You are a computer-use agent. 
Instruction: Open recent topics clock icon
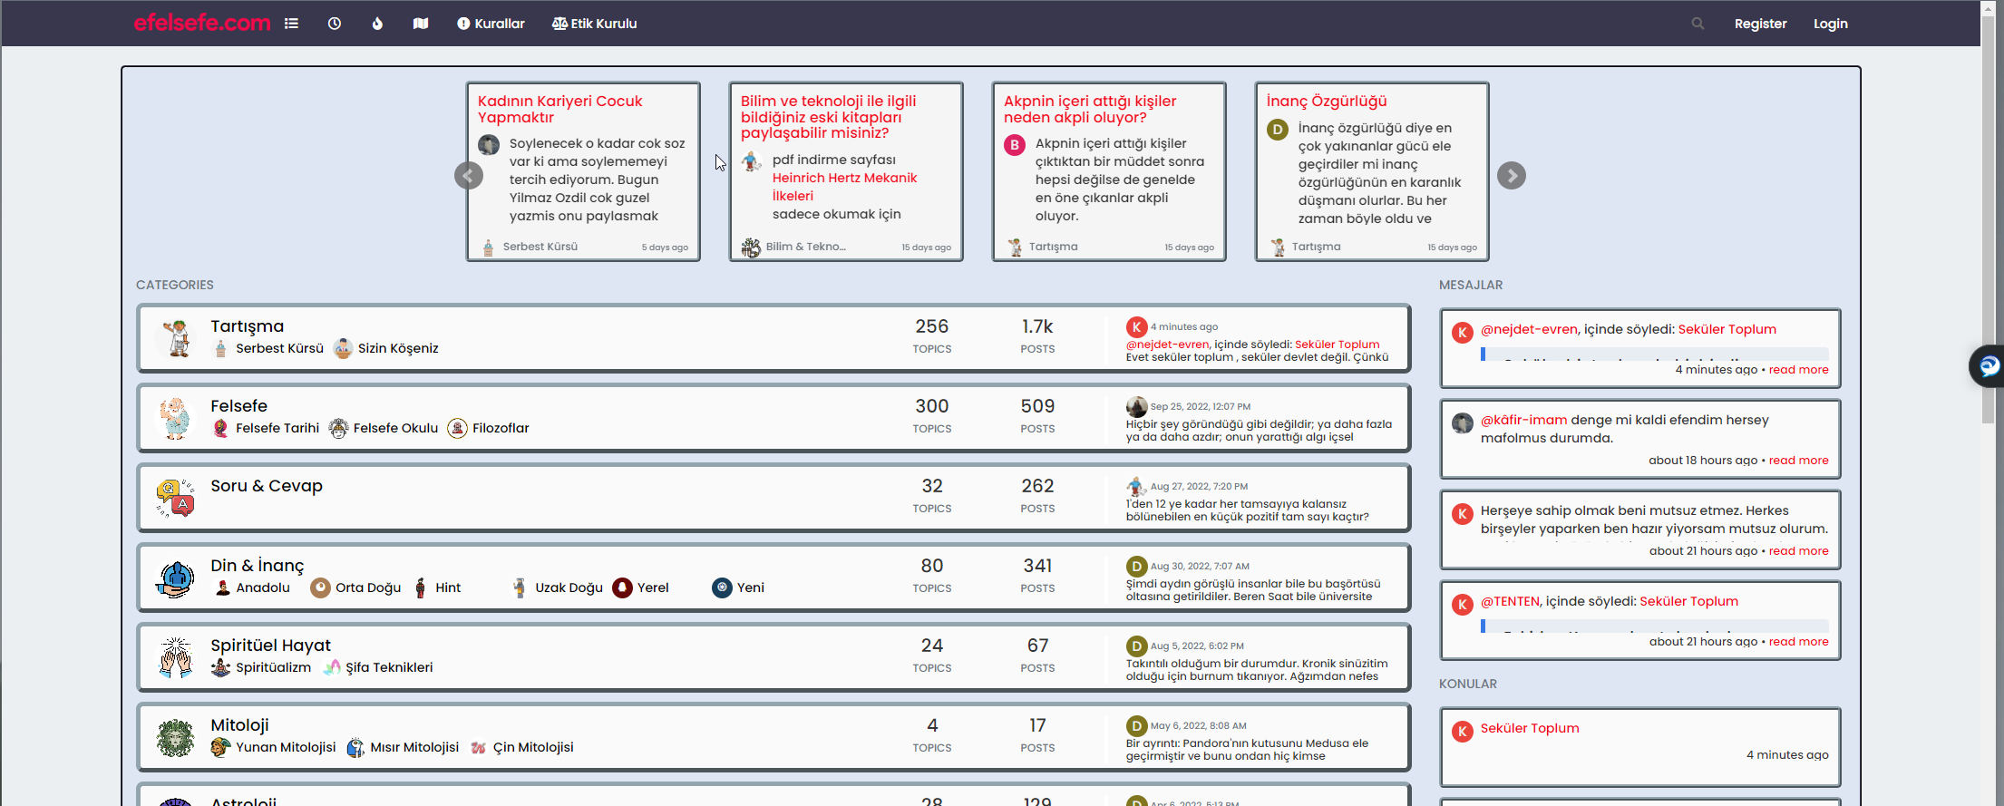click(335, 24)
